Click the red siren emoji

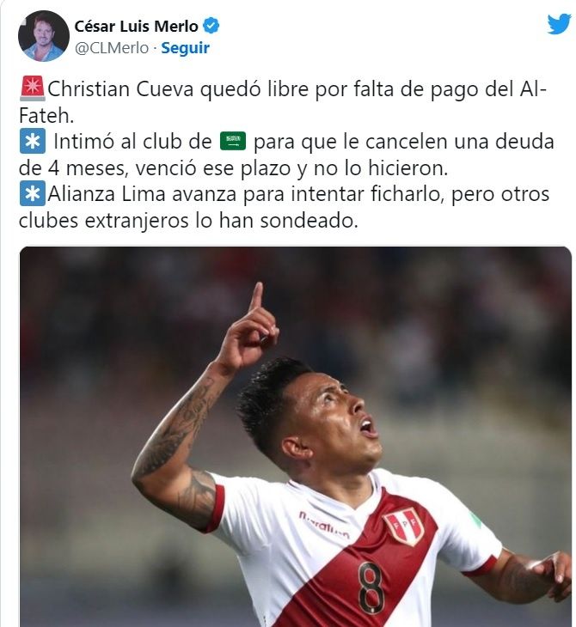tap(33, 88)
